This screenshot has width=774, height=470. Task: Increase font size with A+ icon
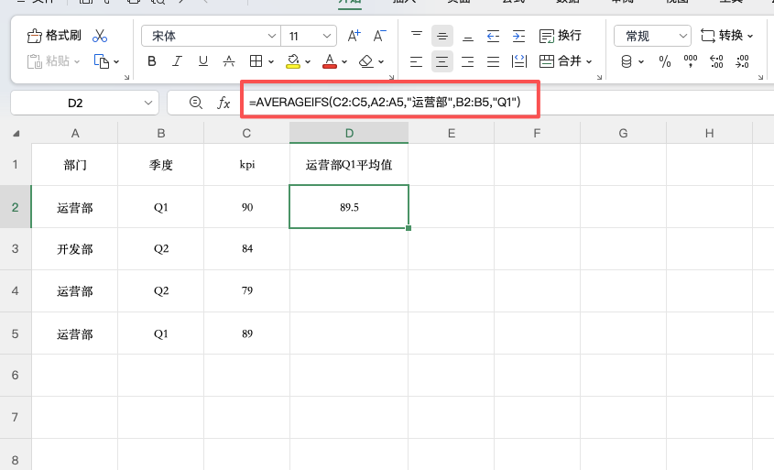[354, 36]
